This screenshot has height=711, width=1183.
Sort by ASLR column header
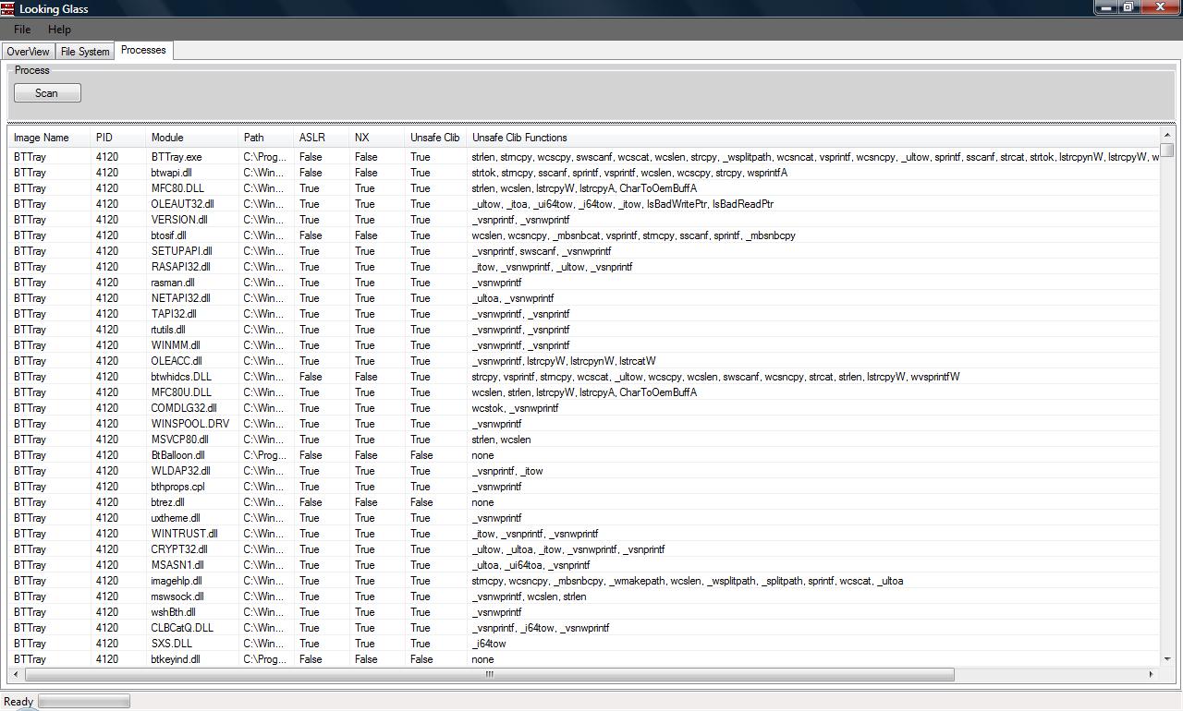click(323, 138)
